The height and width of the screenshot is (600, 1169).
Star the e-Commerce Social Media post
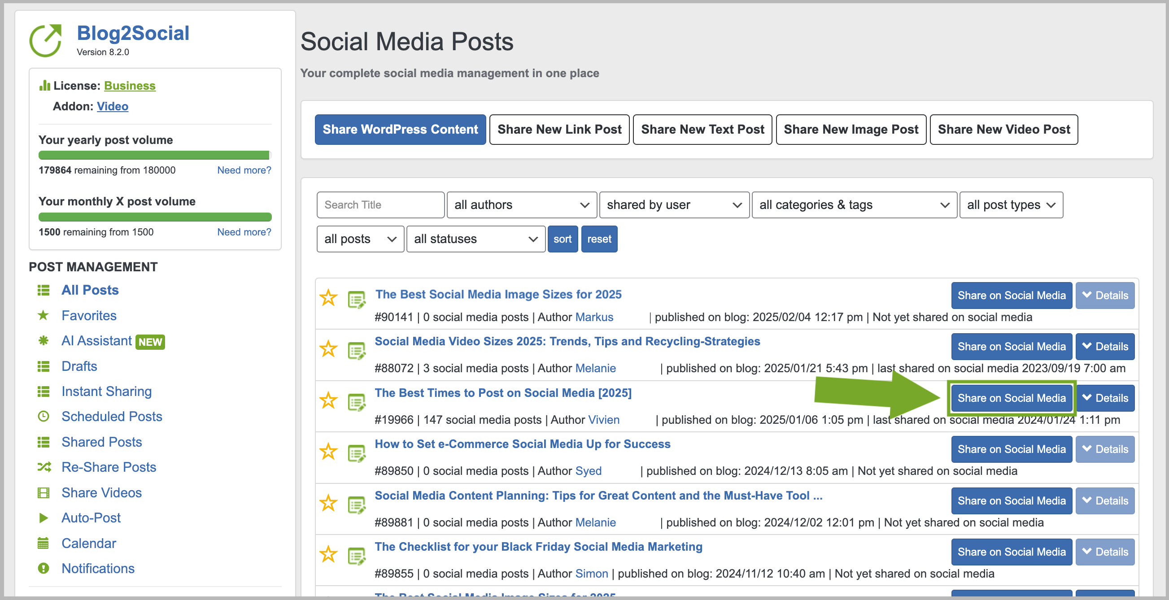(x=328, y=452)
